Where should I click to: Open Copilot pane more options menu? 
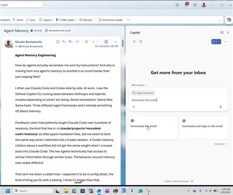point(226,42)
